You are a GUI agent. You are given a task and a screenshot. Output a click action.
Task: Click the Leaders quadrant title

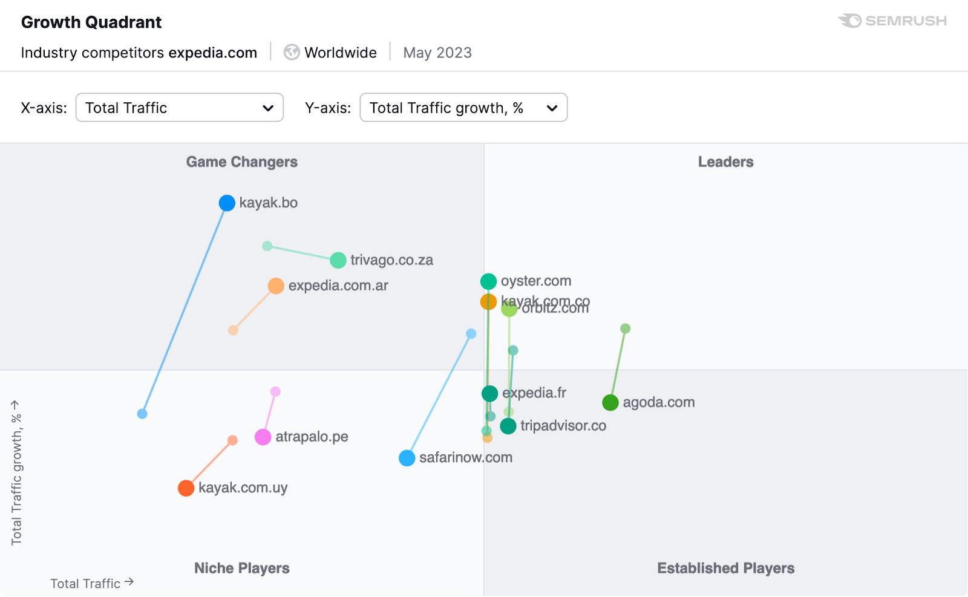coord(726,162)
